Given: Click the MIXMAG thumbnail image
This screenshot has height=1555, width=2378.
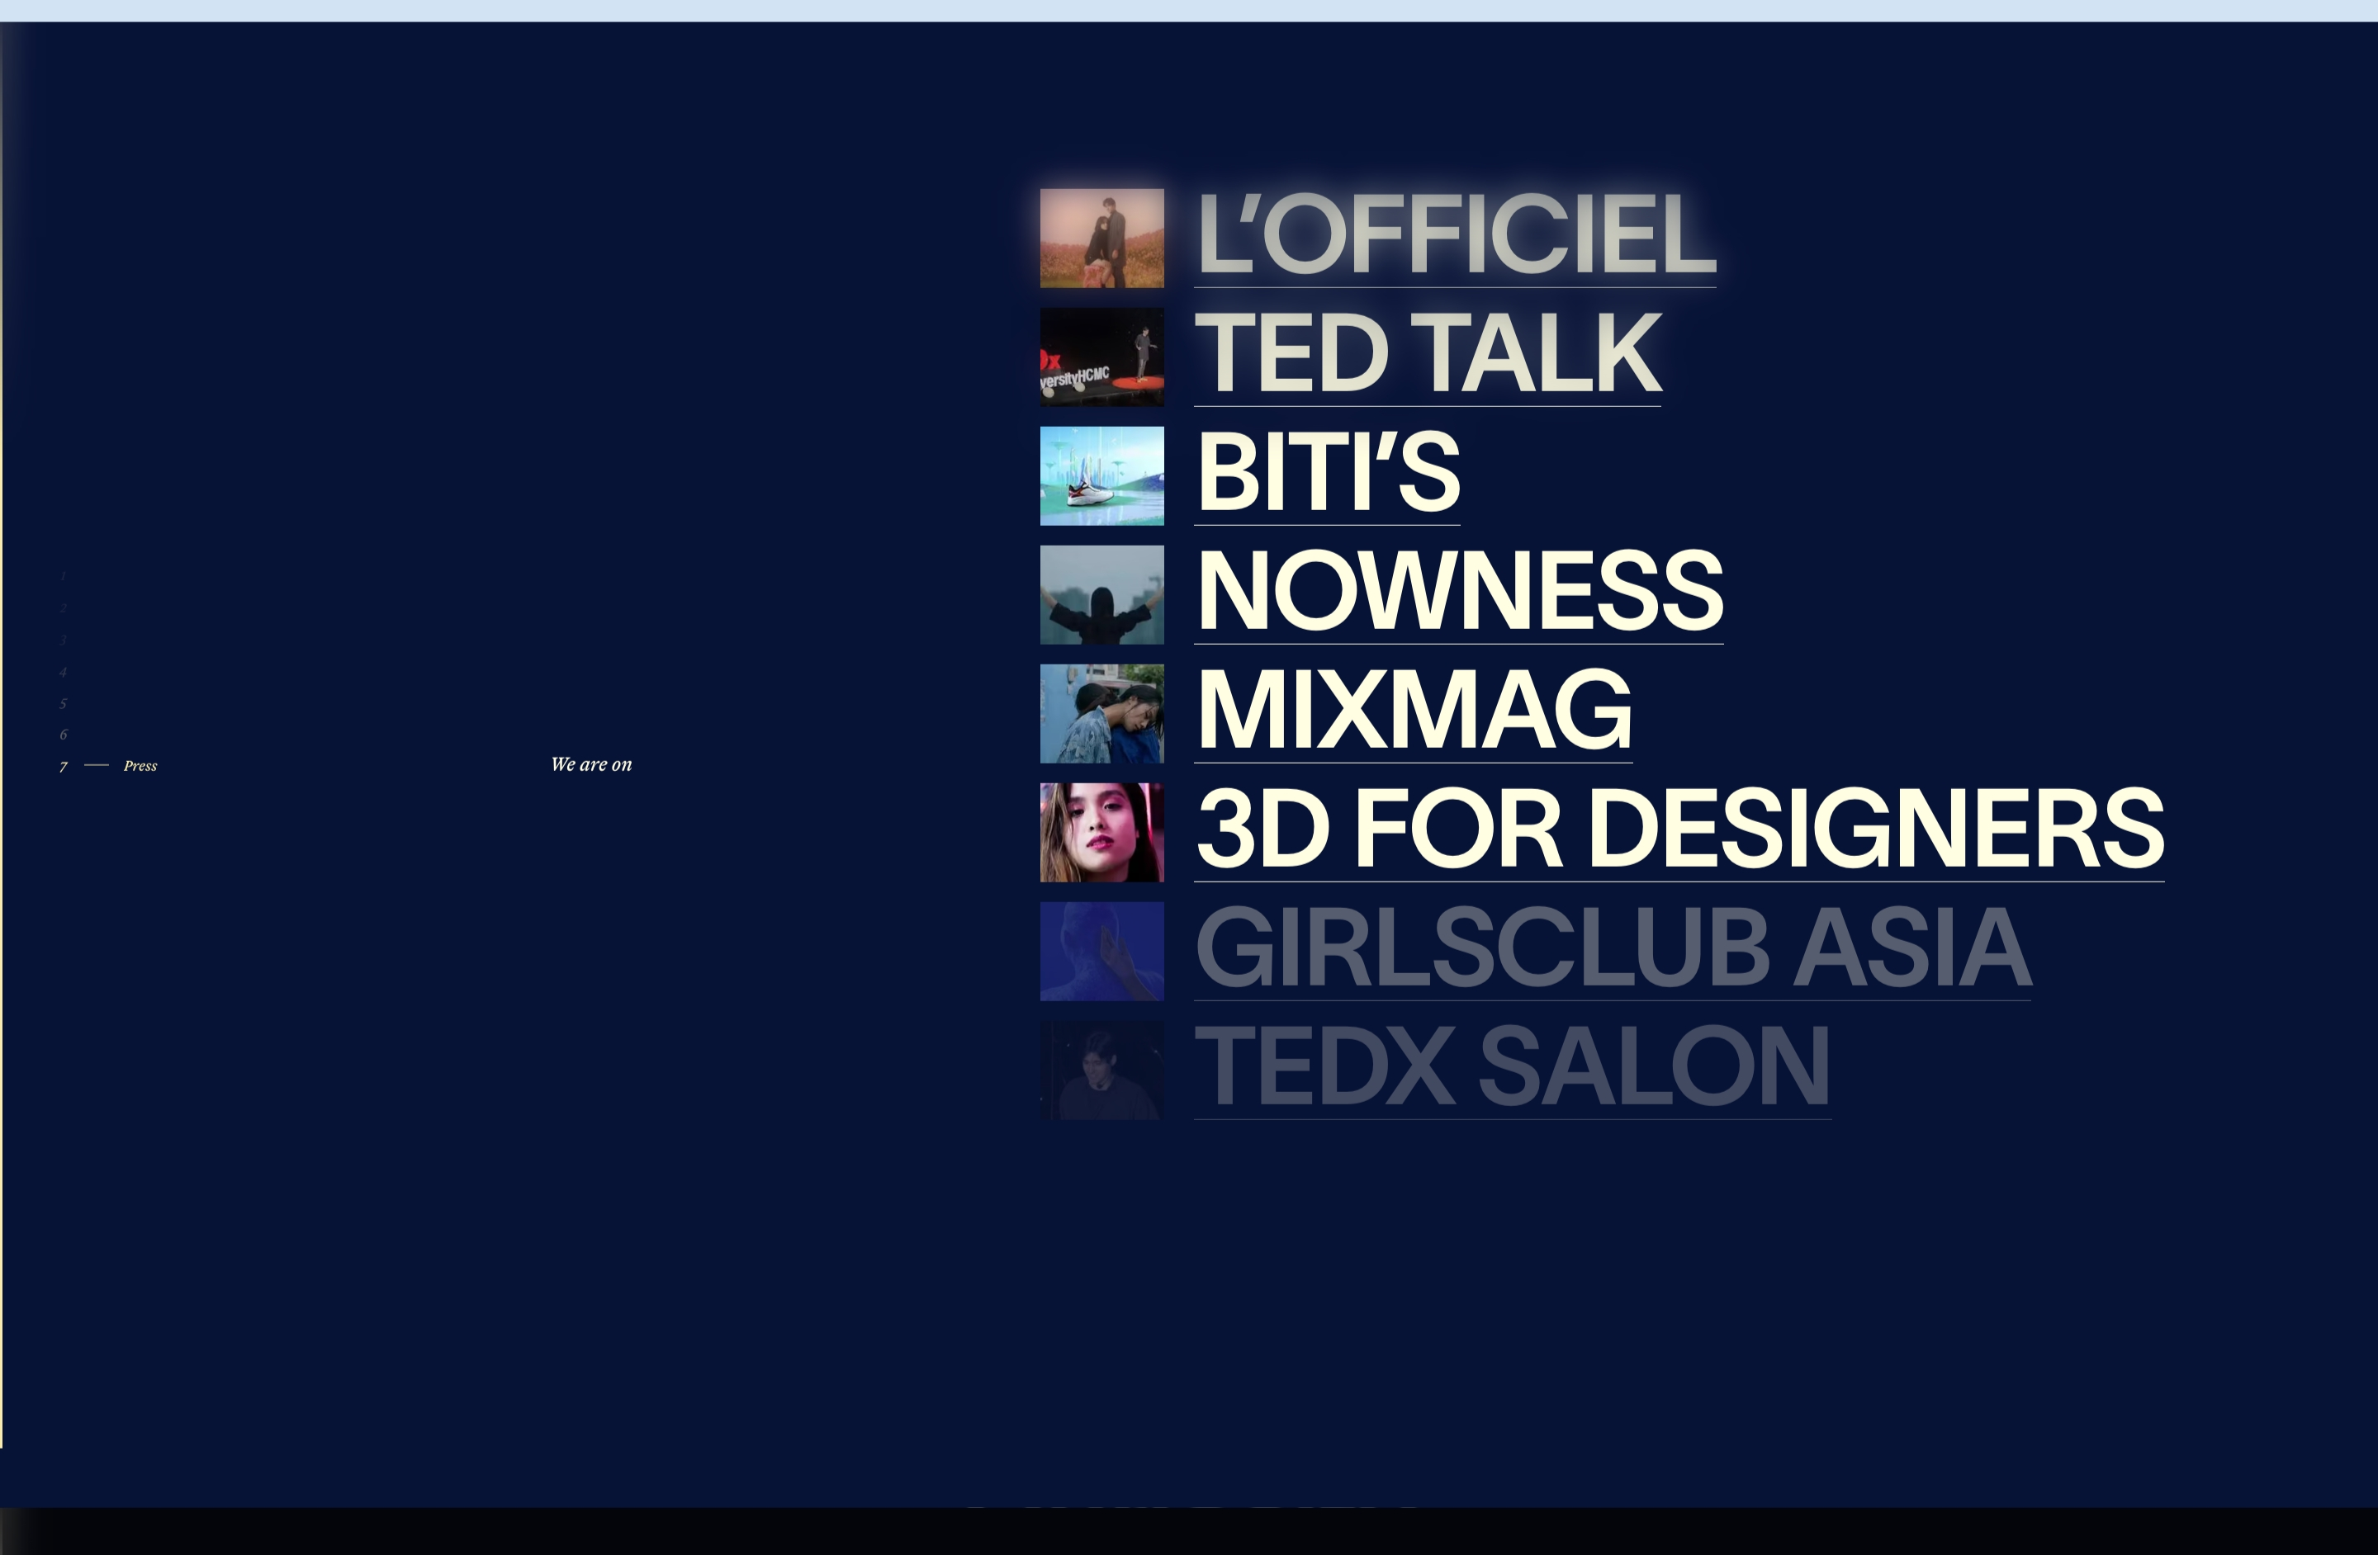Looking at the screenshot, I should pyautogui.click(x=1102, y=713).
